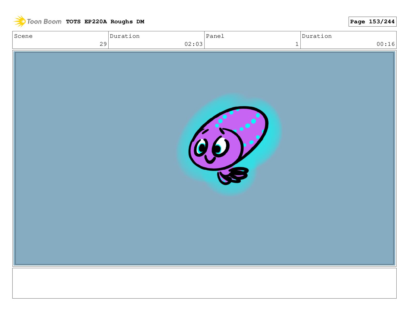Click the purple squid character drawing
The image size is (409, 317).
[x=229, y=145]
